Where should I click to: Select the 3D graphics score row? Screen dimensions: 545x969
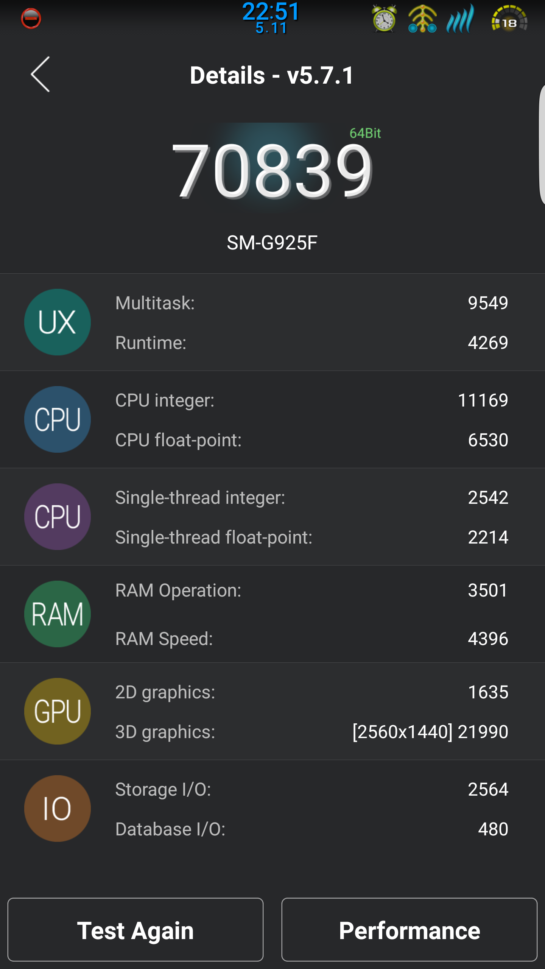[x=312, y=732]
